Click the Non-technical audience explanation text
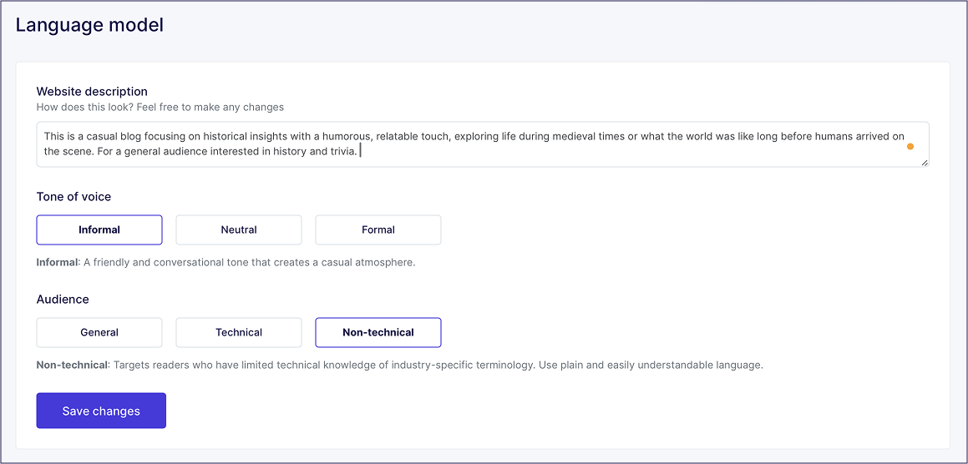968x464 pixels. pos(400,365)
